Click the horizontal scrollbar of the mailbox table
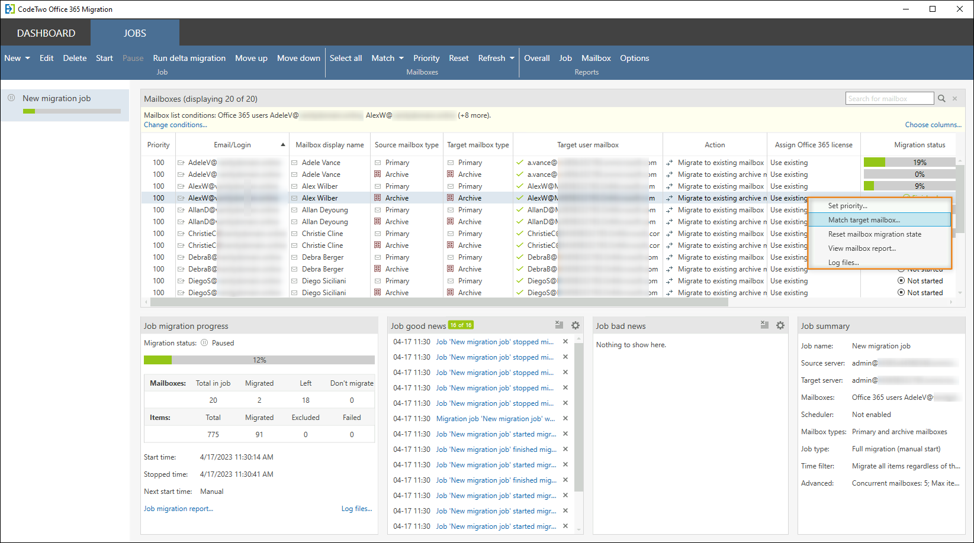The width and height of the screenshot is (974, 543). [x=439, y=302]
